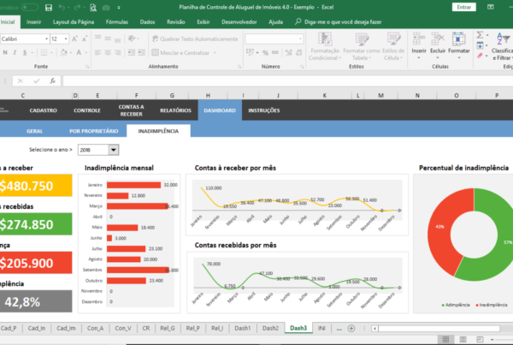Click the AutoSum sigma icon
The width and height of the screenshot is (513, 345).
pyautogui.click(x=480, y=35)
